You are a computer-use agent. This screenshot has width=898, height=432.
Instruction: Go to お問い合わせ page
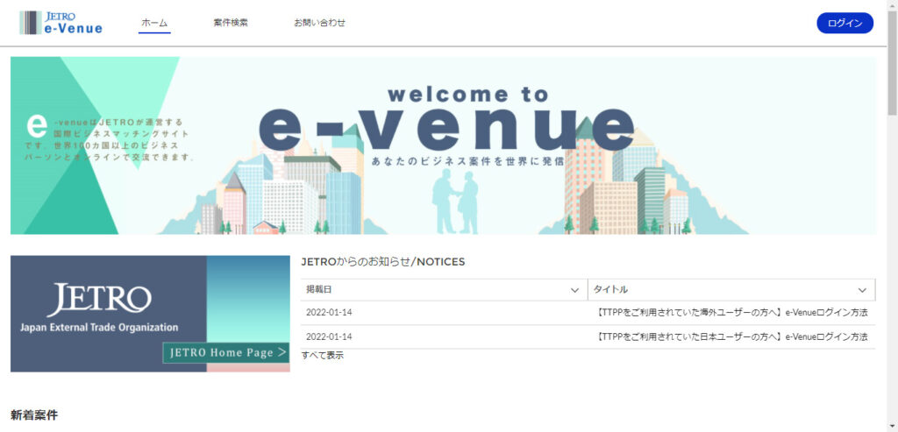pos(319,23)
